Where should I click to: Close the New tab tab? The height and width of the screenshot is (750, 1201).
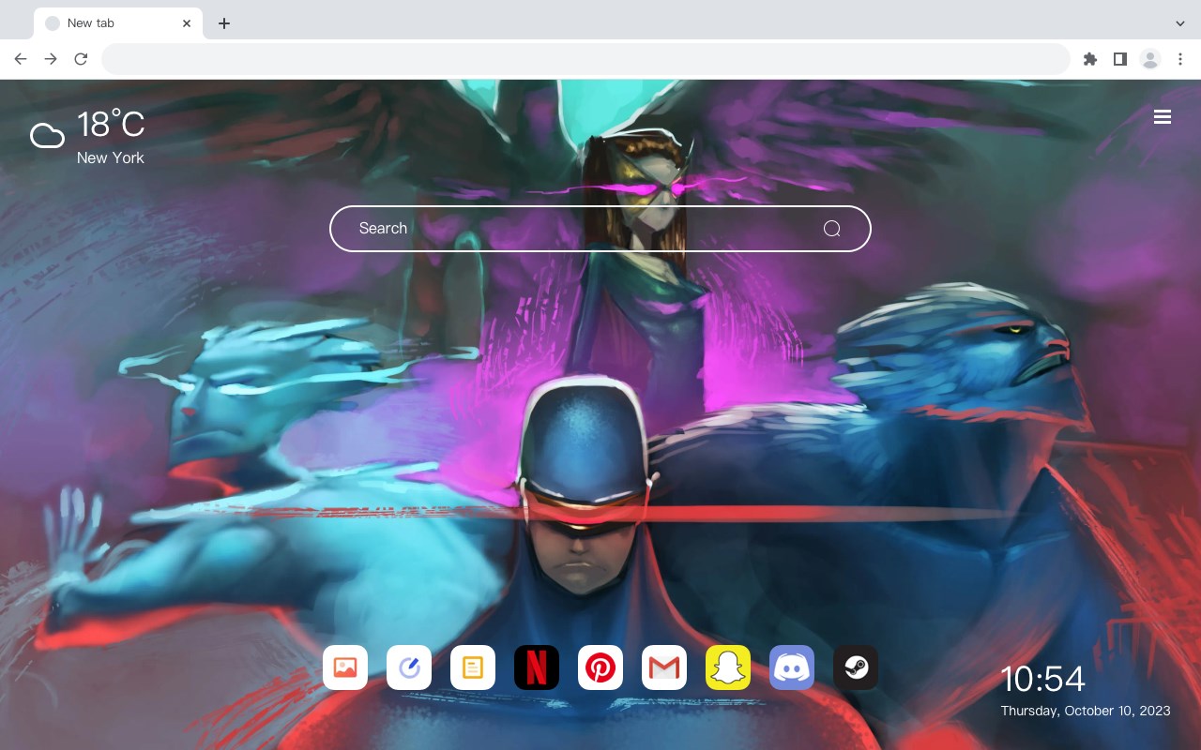click(x=188, y=23)
